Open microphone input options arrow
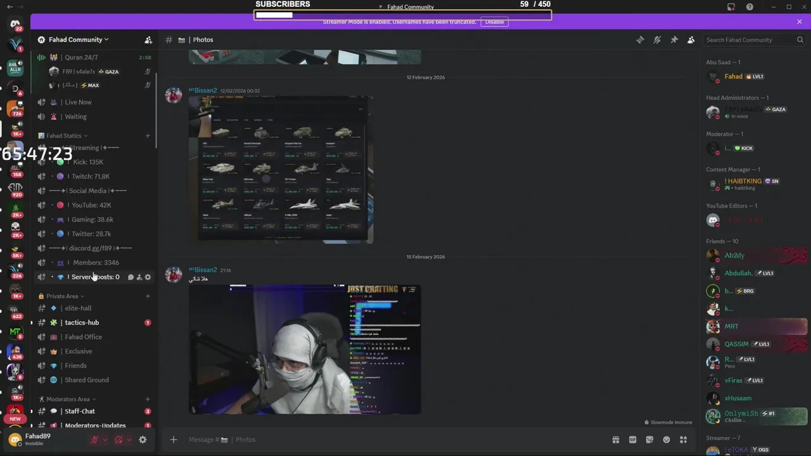This screenshot has height=456, width=811. (x=105, y=440)
